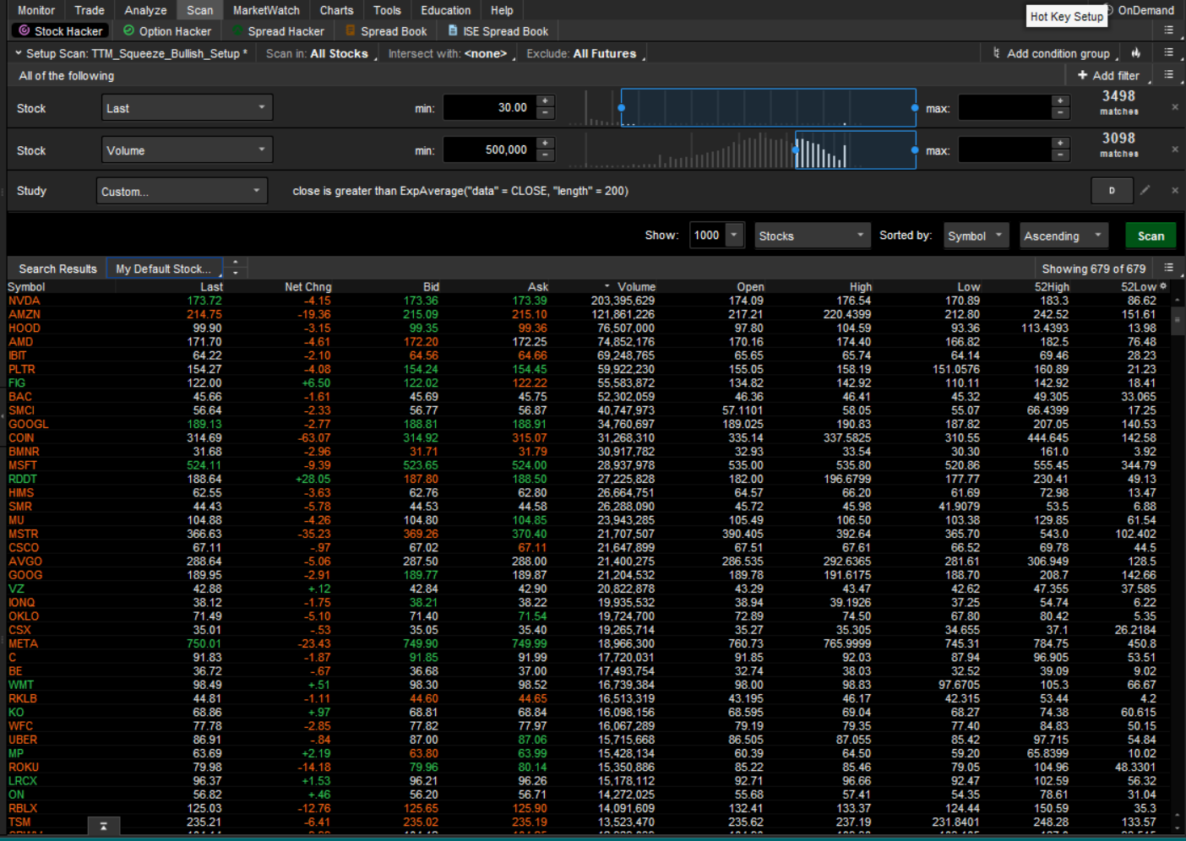Image resolution: width=1186 pixels, height=841 pixels.
Task: Decrease the Volume filter max value
Action: tap(1061, 155)
